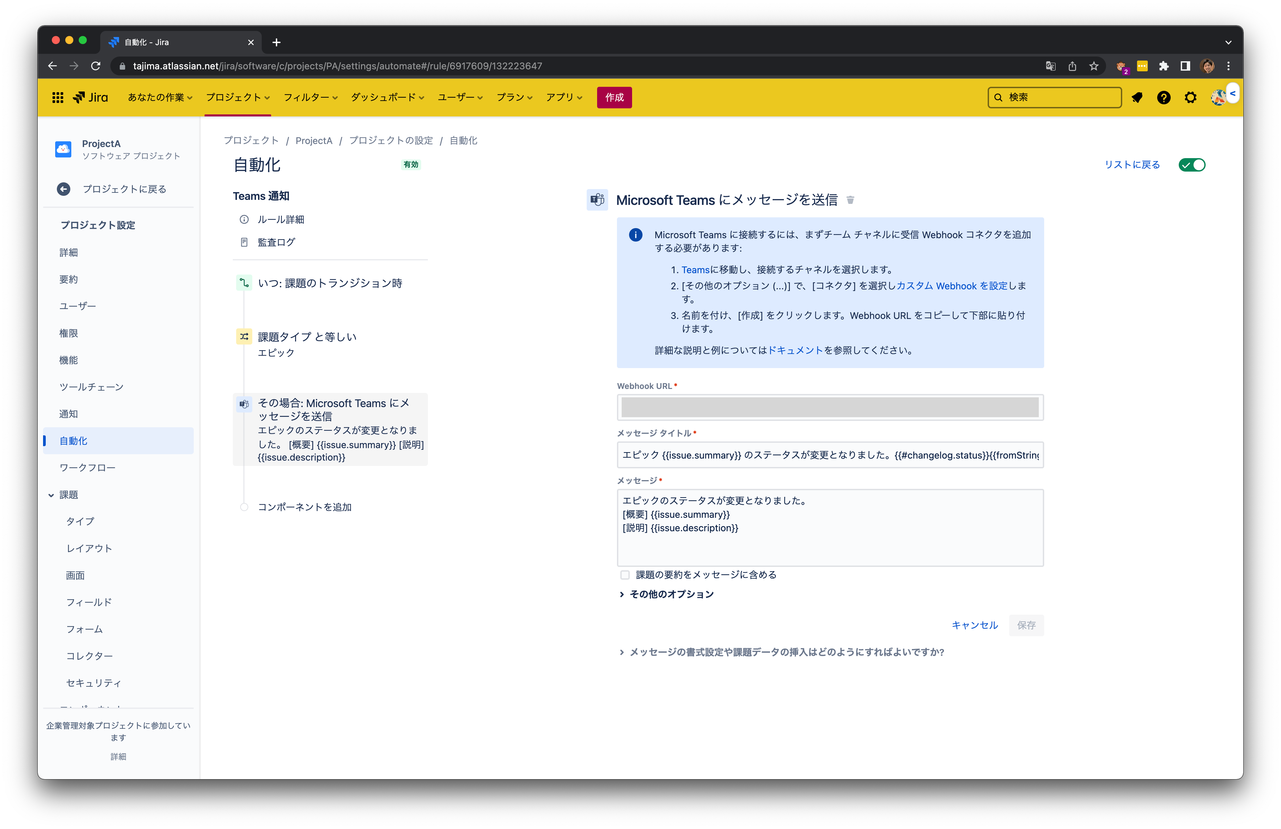
Task: Click the circle next to コンポーネントを追加
Action: click(x=244, y=507)
